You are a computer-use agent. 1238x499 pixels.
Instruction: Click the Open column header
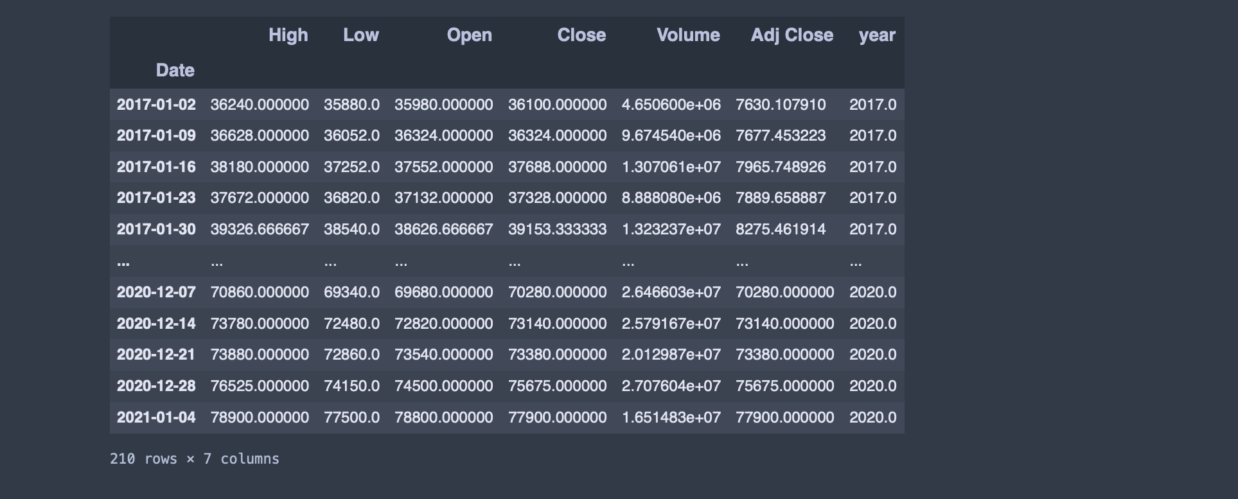coord(470,35)
